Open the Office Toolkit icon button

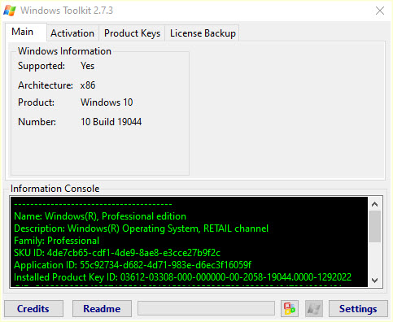(x=290, y=308)
